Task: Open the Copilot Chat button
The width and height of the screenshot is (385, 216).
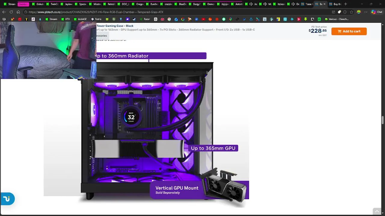Action: 377,12
